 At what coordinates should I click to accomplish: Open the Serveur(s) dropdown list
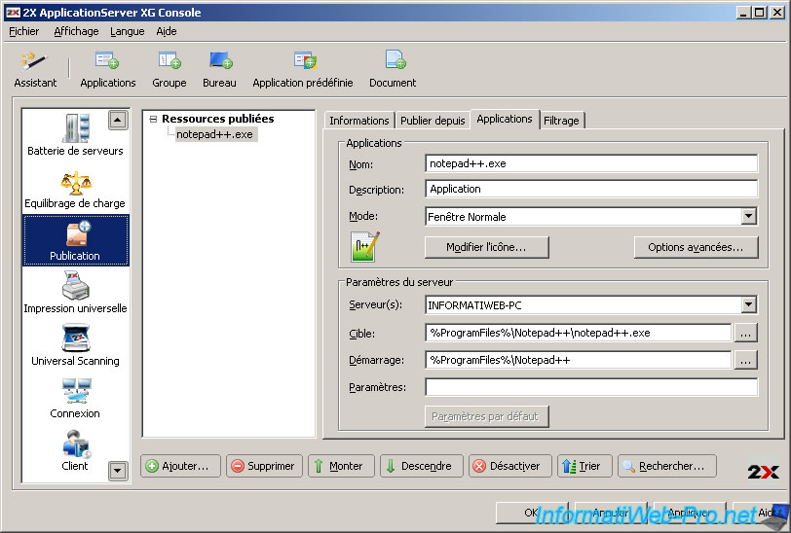[x=748, y=305]
